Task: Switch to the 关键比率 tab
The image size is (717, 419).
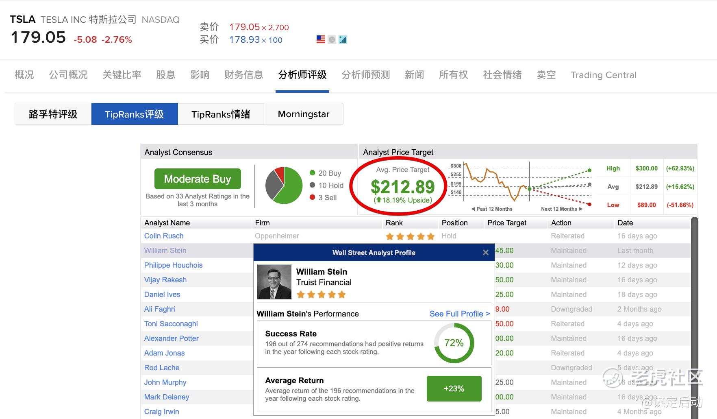Action: (122, 75)
